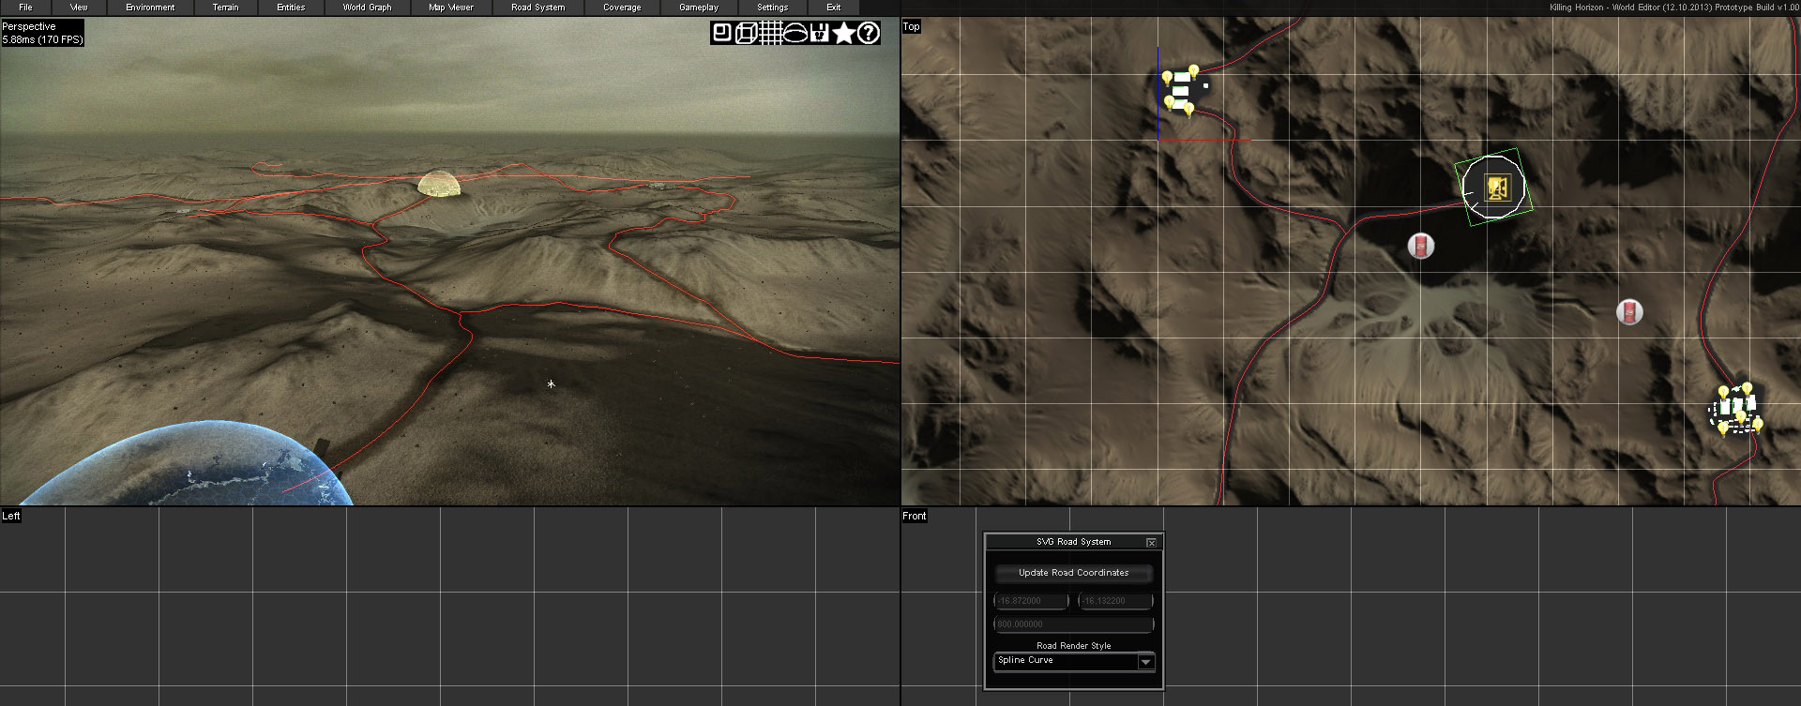Open the View menu
This screenshot has width=1801, height=706.
coord(79,8)
